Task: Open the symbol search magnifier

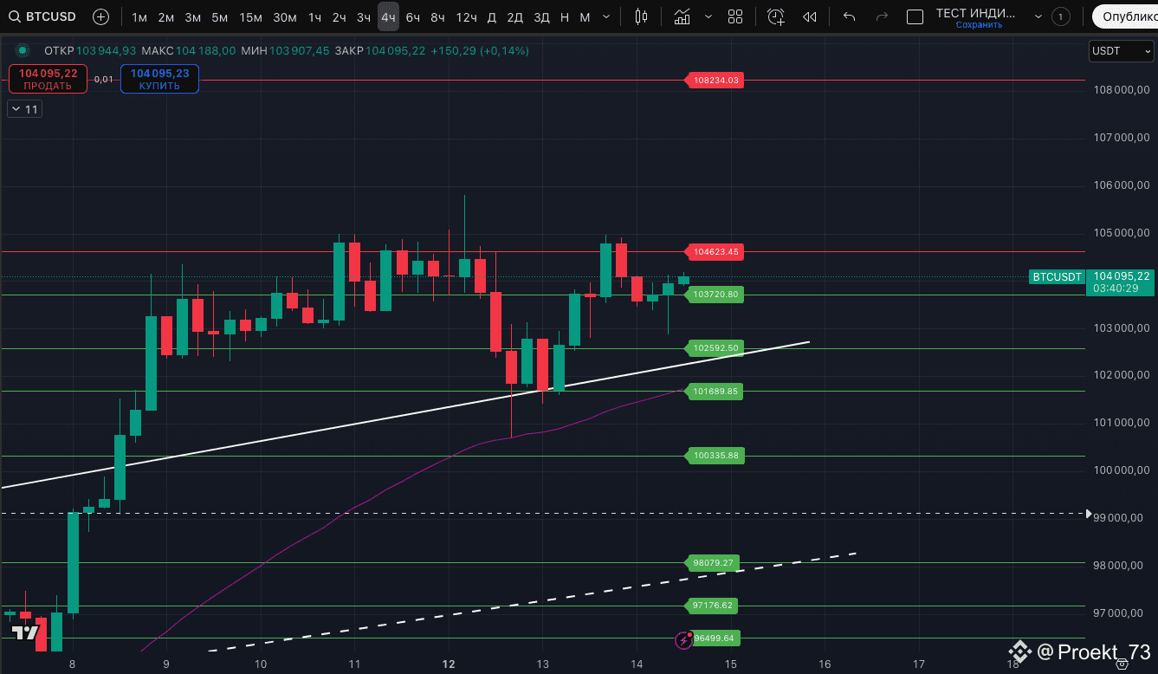Action: coord(15,16)
